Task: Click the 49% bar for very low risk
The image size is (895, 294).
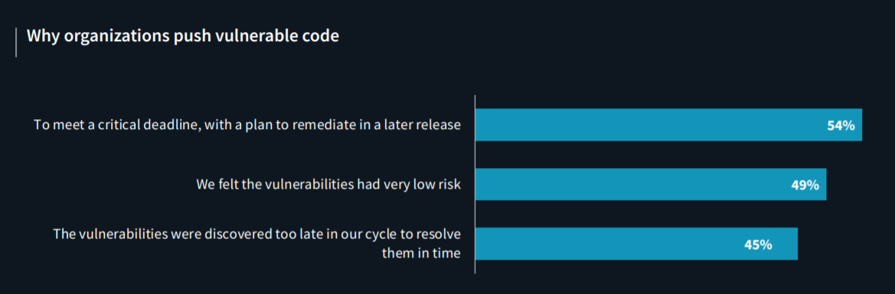Action: (651, 184)
